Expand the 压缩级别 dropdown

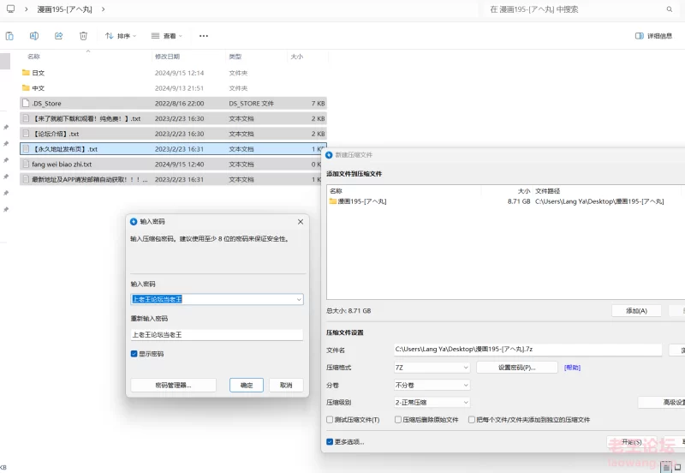click(x=431, y=402)
